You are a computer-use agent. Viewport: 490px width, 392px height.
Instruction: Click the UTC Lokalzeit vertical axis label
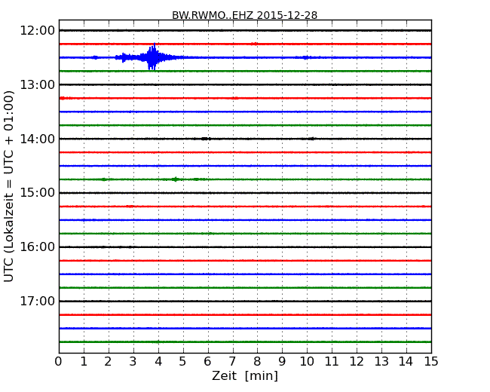point(9,186)
